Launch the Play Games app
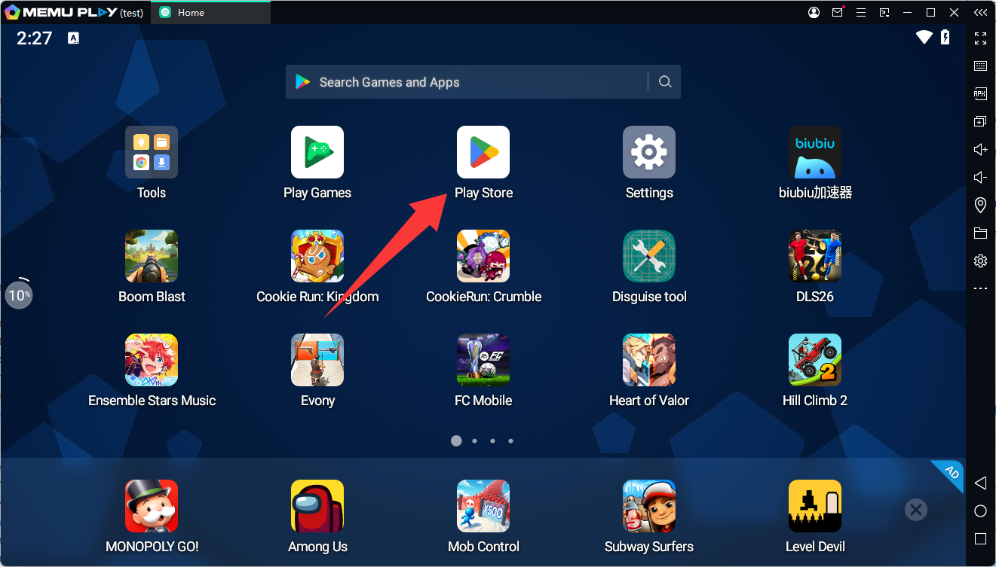 [x=317, y=152]
